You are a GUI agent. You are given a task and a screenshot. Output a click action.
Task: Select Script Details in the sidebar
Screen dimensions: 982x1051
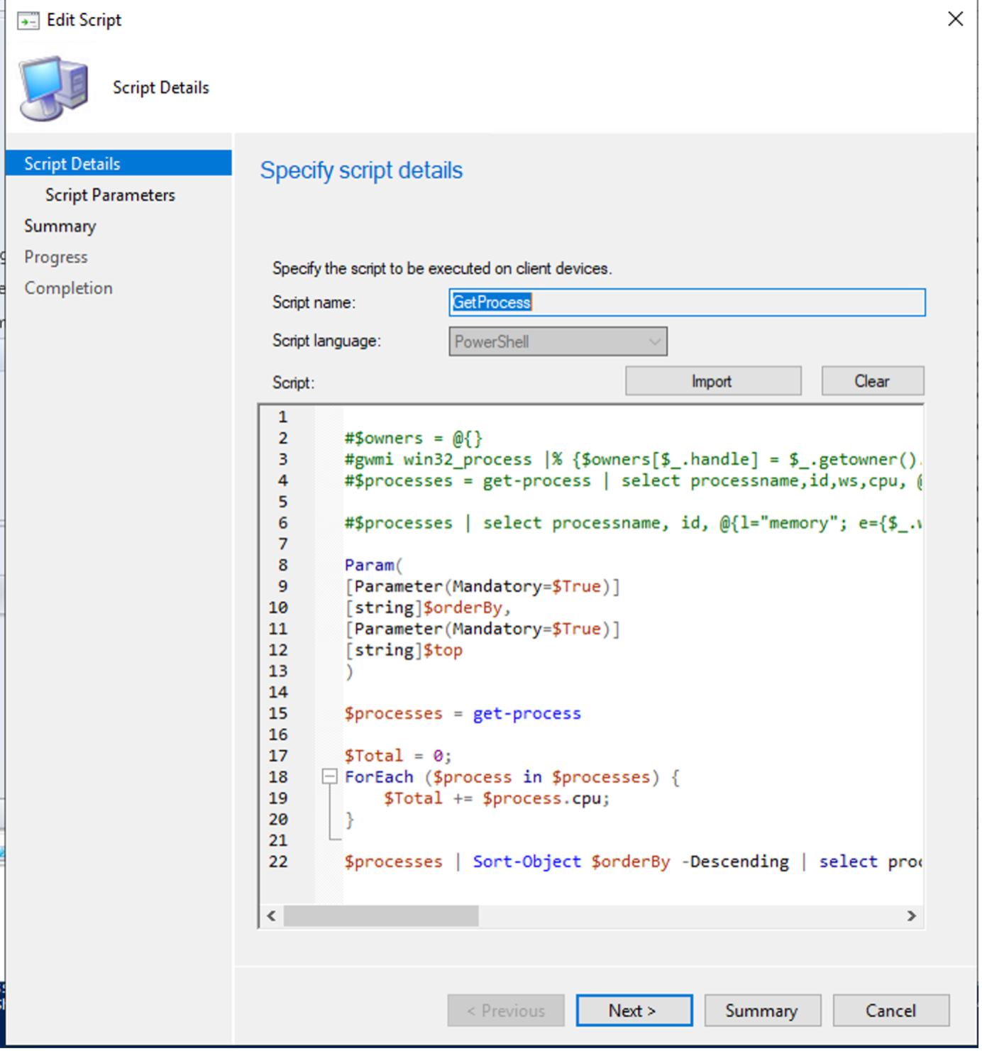point(118,164)
